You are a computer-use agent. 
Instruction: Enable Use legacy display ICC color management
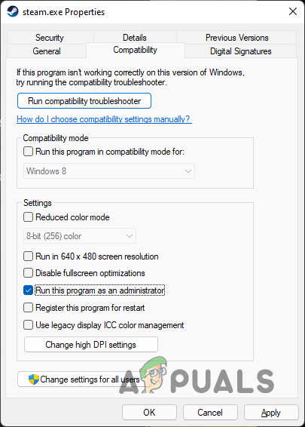coord(29,325)
